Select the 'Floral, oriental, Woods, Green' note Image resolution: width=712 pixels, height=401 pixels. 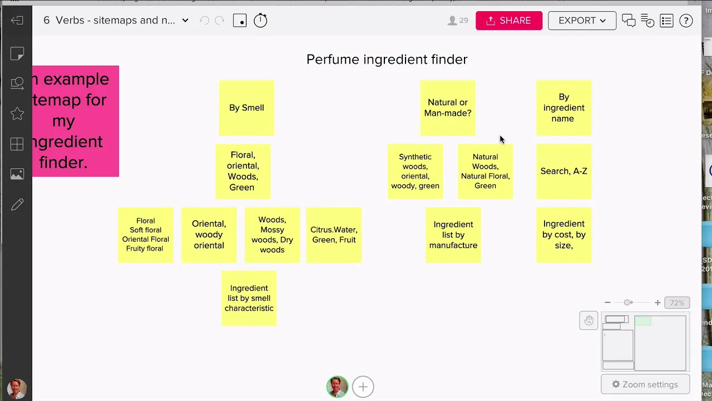[x=243, y=171]
